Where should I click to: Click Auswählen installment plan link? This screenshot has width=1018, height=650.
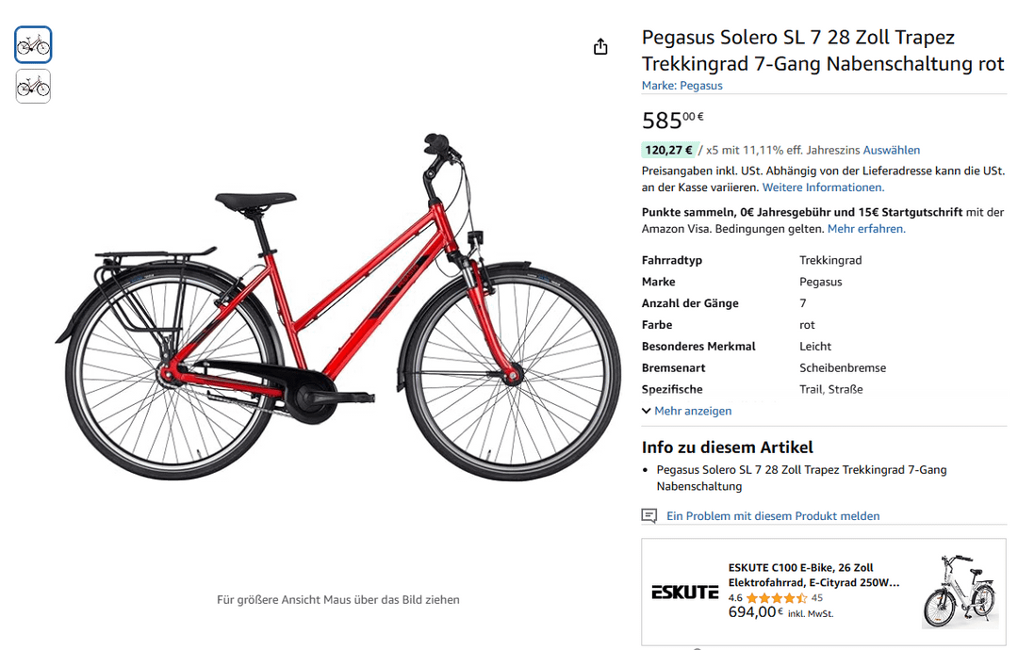[x=891, y=150]
